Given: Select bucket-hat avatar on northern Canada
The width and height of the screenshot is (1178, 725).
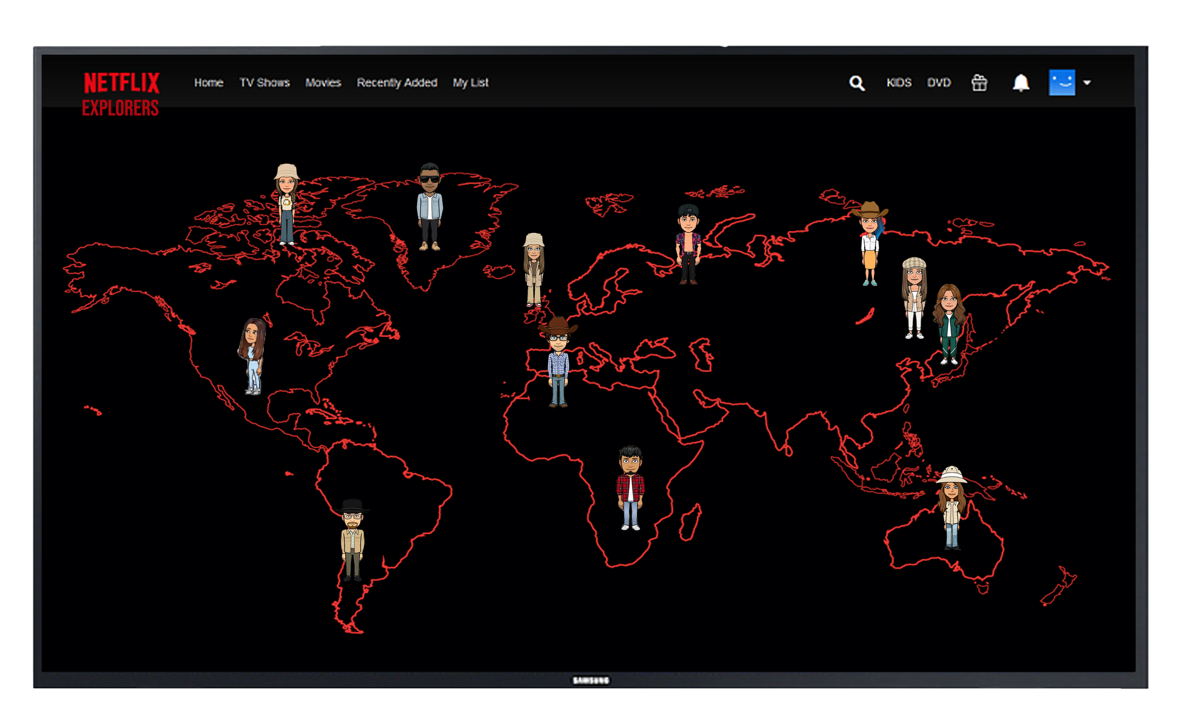Looking at the screenshot, I should 286,205.
